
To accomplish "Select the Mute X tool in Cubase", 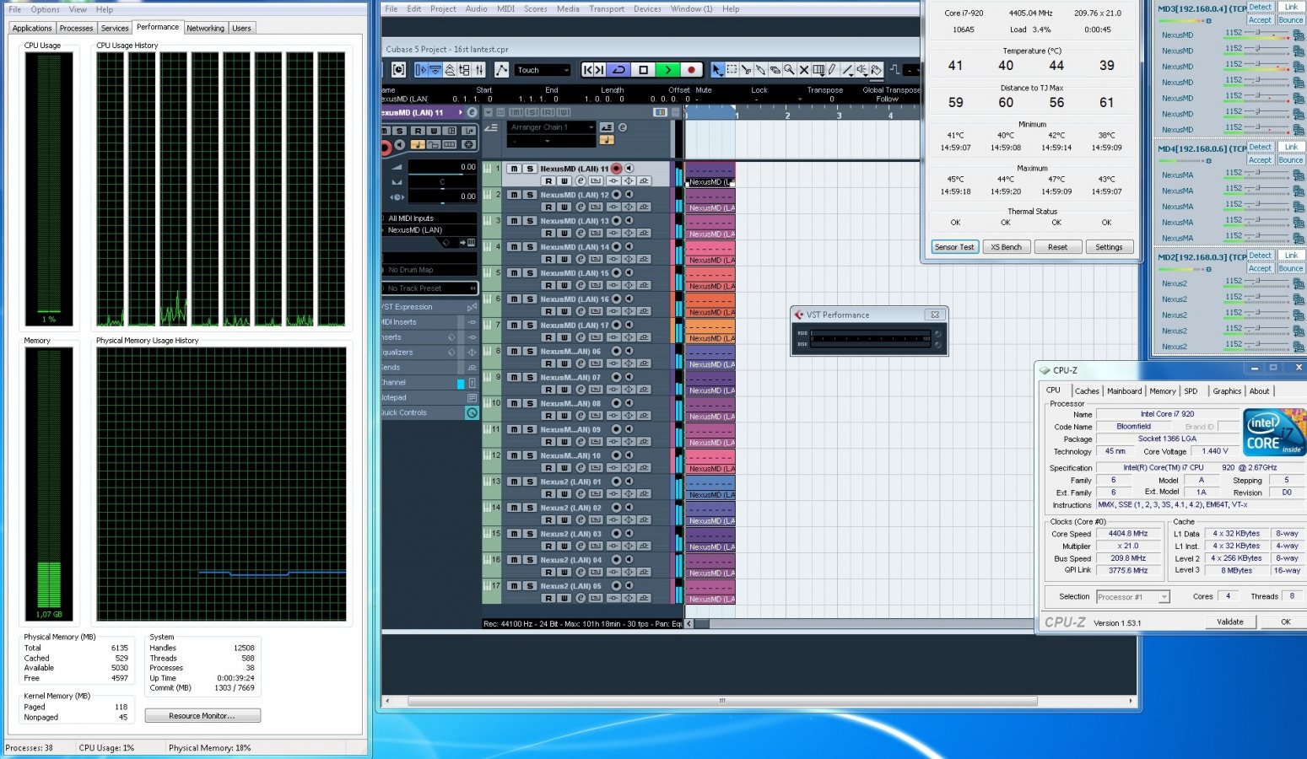I will (803, 70).
